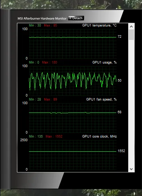This screenshot has height=196, width=142.
Task: Click the GPU usage Min : 0 reading
Action: pyautogui.click(x=34, y=62)
